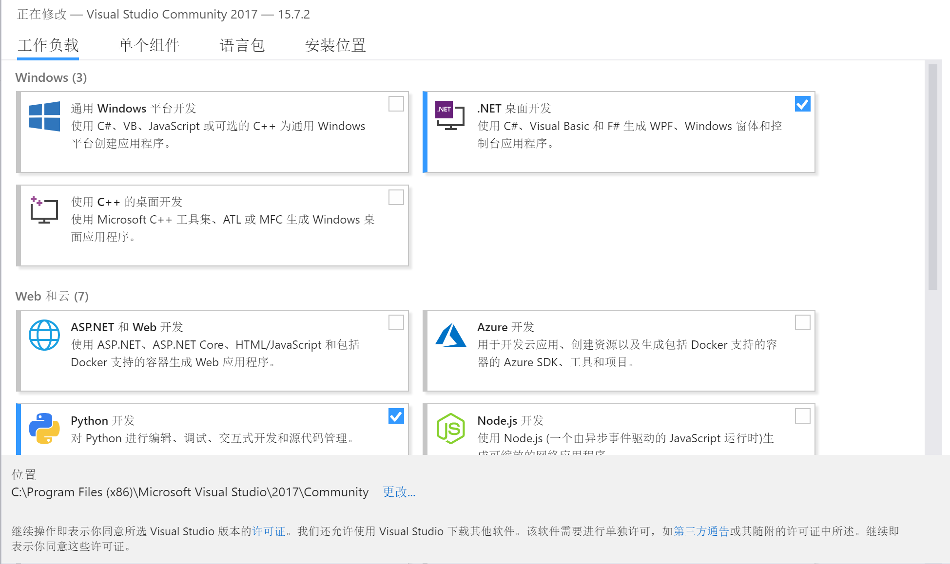The image size is (950, 564).
Task: Click the Node.js hexagon logo icon
Action: [x=450, y=429]
